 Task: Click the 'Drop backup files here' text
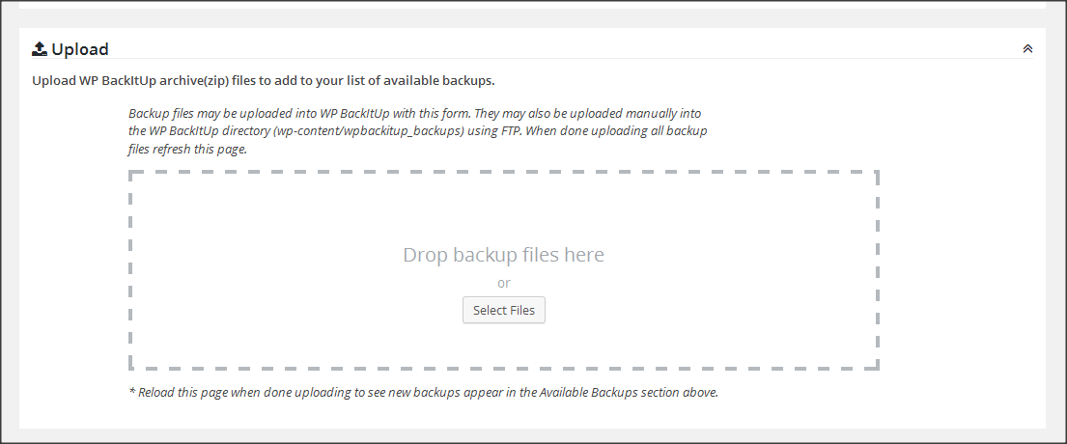503,255
